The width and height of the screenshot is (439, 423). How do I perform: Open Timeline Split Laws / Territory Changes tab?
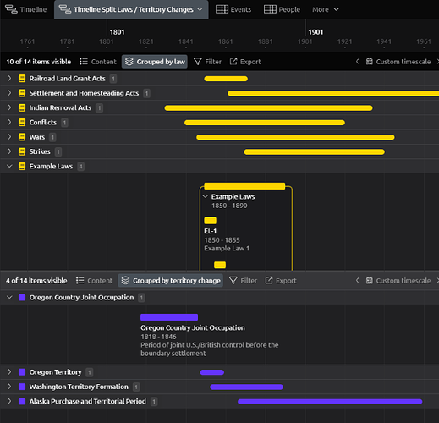(x=131, y=9)
